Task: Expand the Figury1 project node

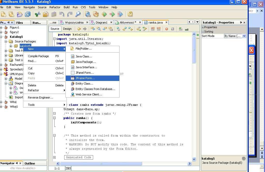Action: coord(1,27)
